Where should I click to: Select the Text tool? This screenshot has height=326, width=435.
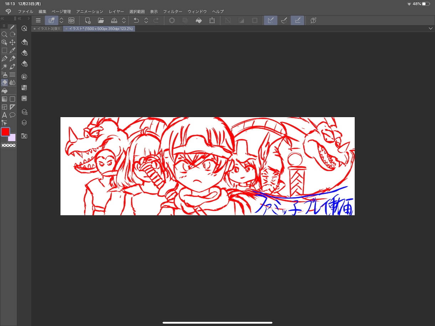4,115
